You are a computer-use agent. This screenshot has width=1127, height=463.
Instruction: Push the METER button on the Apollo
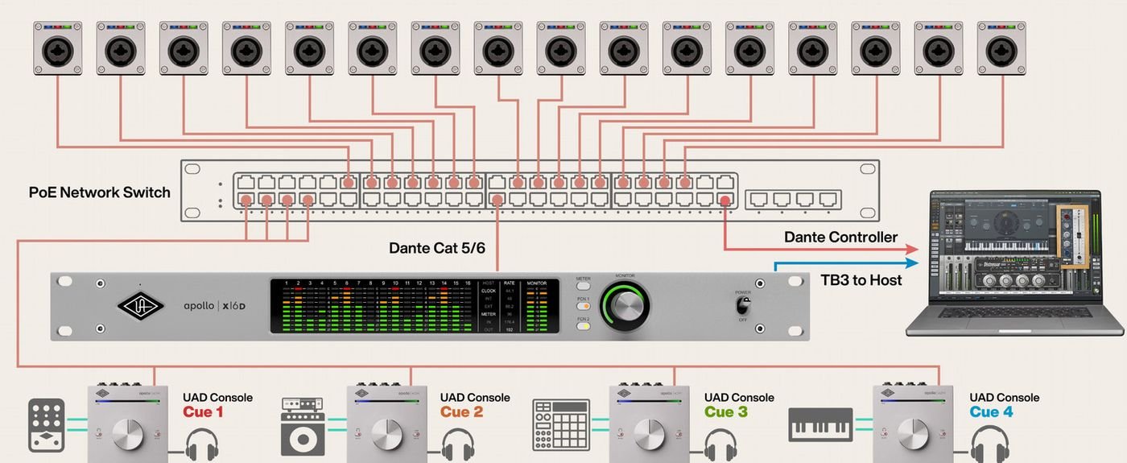click(584, 284)
